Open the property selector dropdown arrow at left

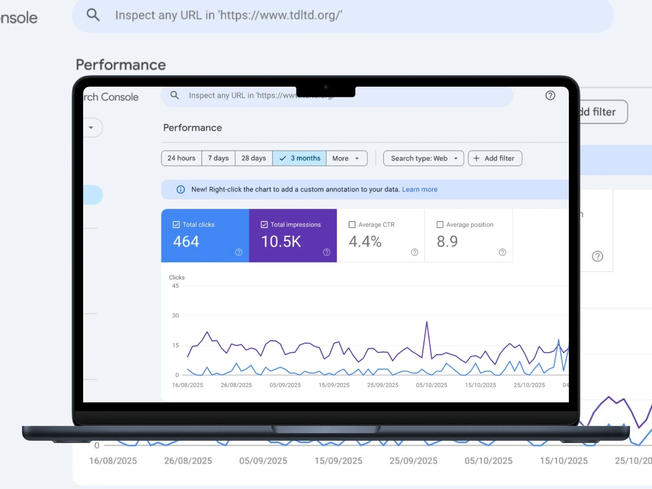[x=91, y=128]
